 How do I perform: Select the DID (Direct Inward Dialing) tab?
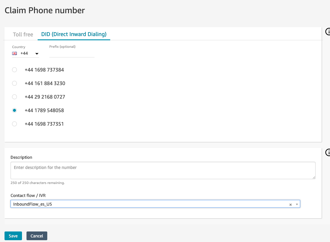[x=74, y=34]
